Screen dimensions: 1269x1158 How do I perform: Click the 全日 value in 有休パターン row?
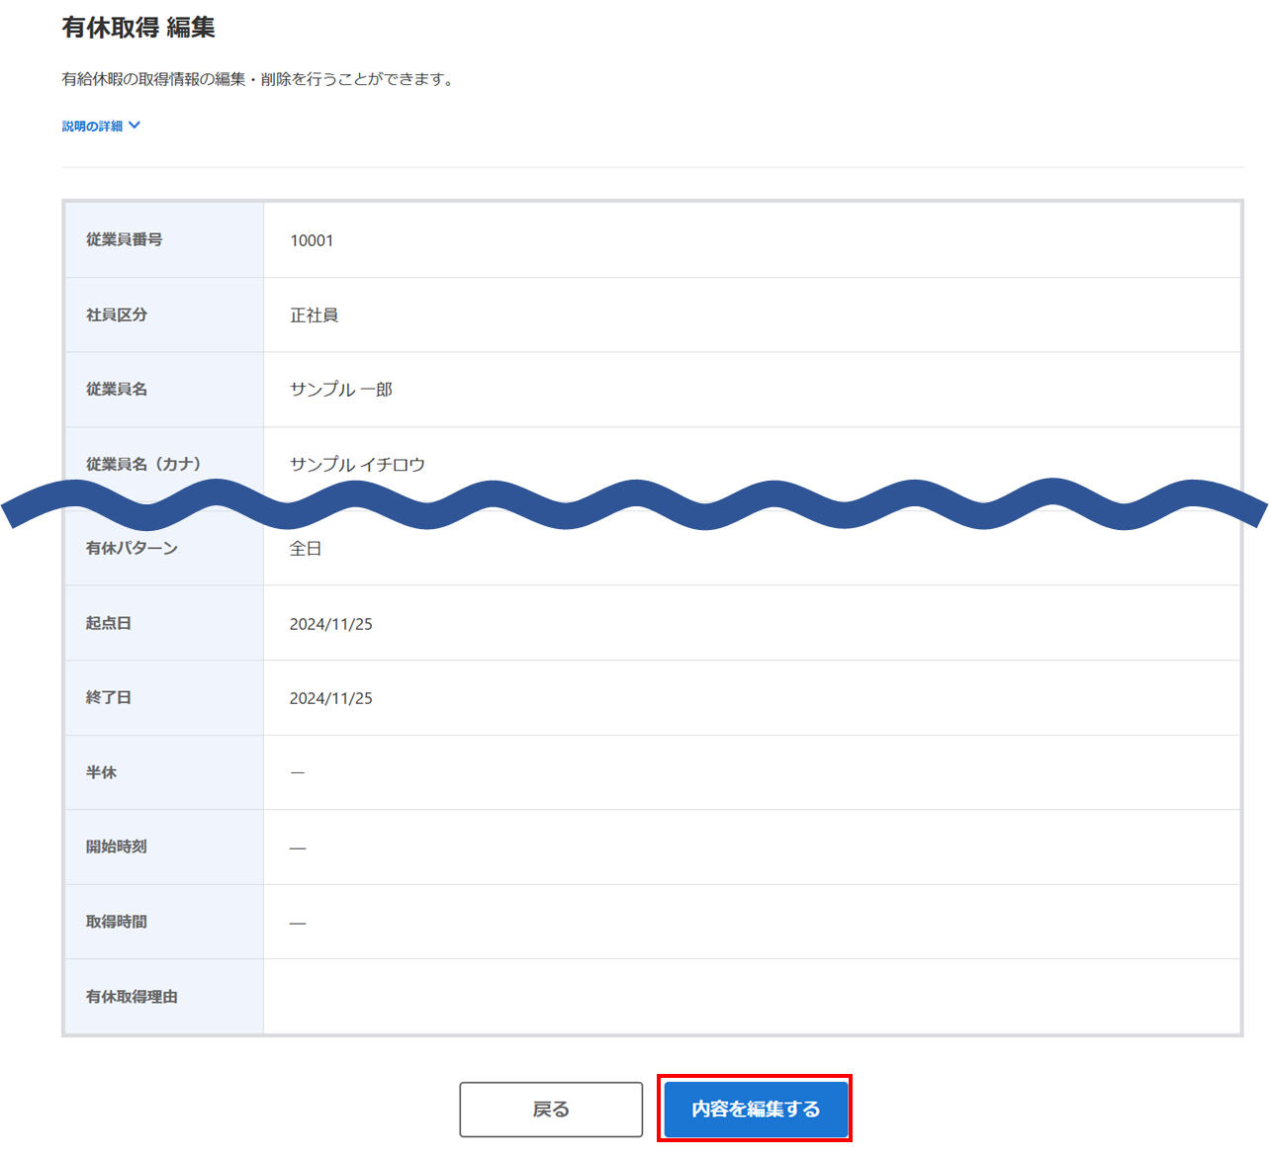(306, 549)
